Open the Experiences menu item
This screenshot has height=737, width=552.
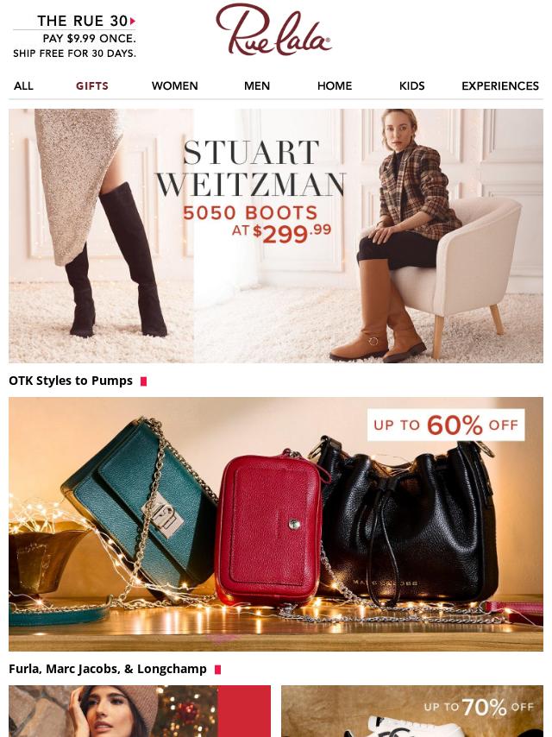[500, 86]
